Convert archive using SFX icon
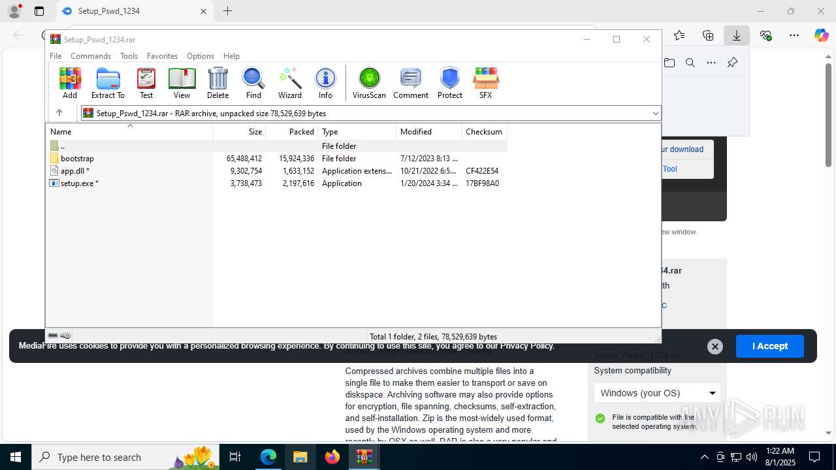 tap(485, 83)
